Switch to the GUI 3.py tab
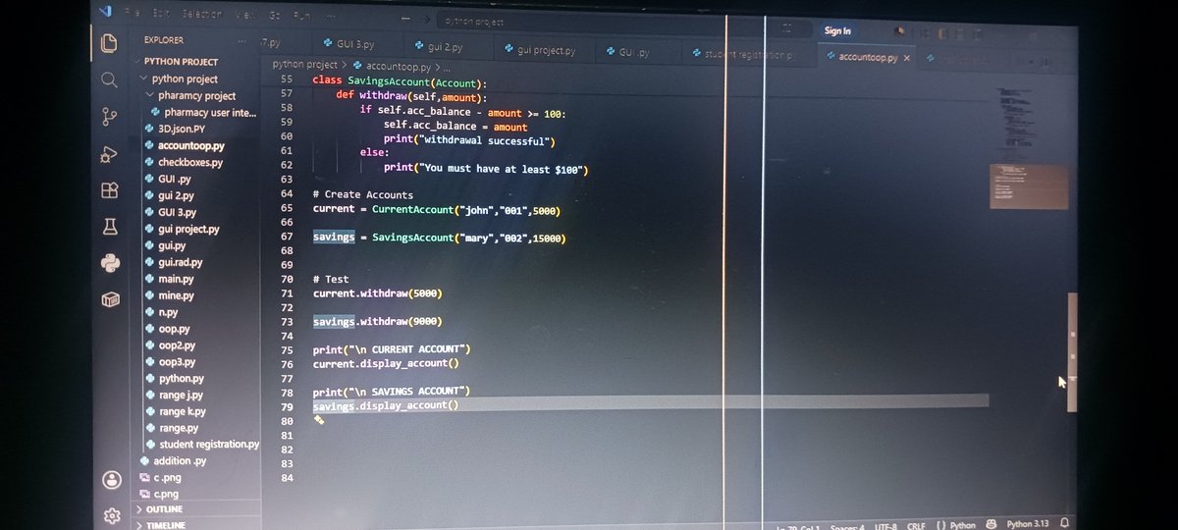Image resolution: width=1178 pixels, height=530 pixels. coord(348,45)
